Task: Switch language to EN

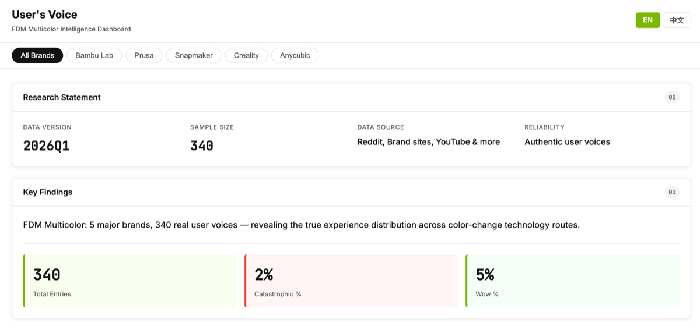Action: 647,20
